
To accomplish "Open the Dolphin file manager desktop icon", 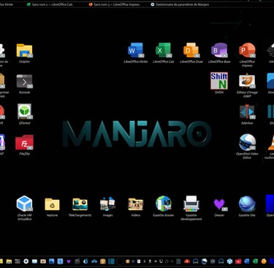I will [24, 51].
